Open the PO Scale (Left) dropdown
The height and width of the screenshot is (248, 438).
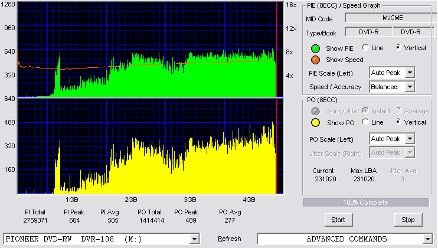point(410,139)
